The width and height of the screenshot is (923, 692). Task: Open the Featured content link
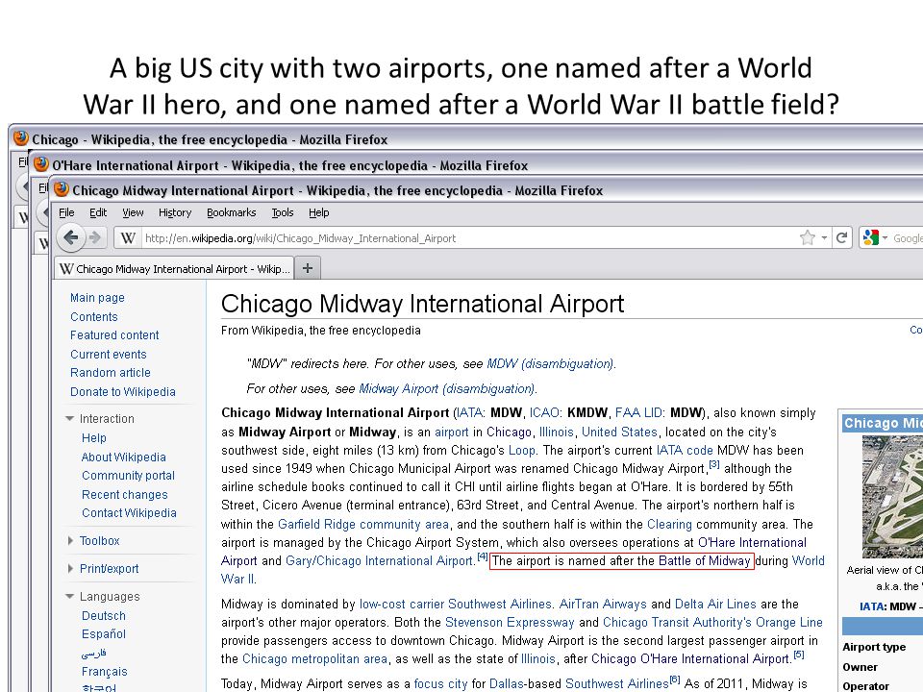click(x=114, y=334)
